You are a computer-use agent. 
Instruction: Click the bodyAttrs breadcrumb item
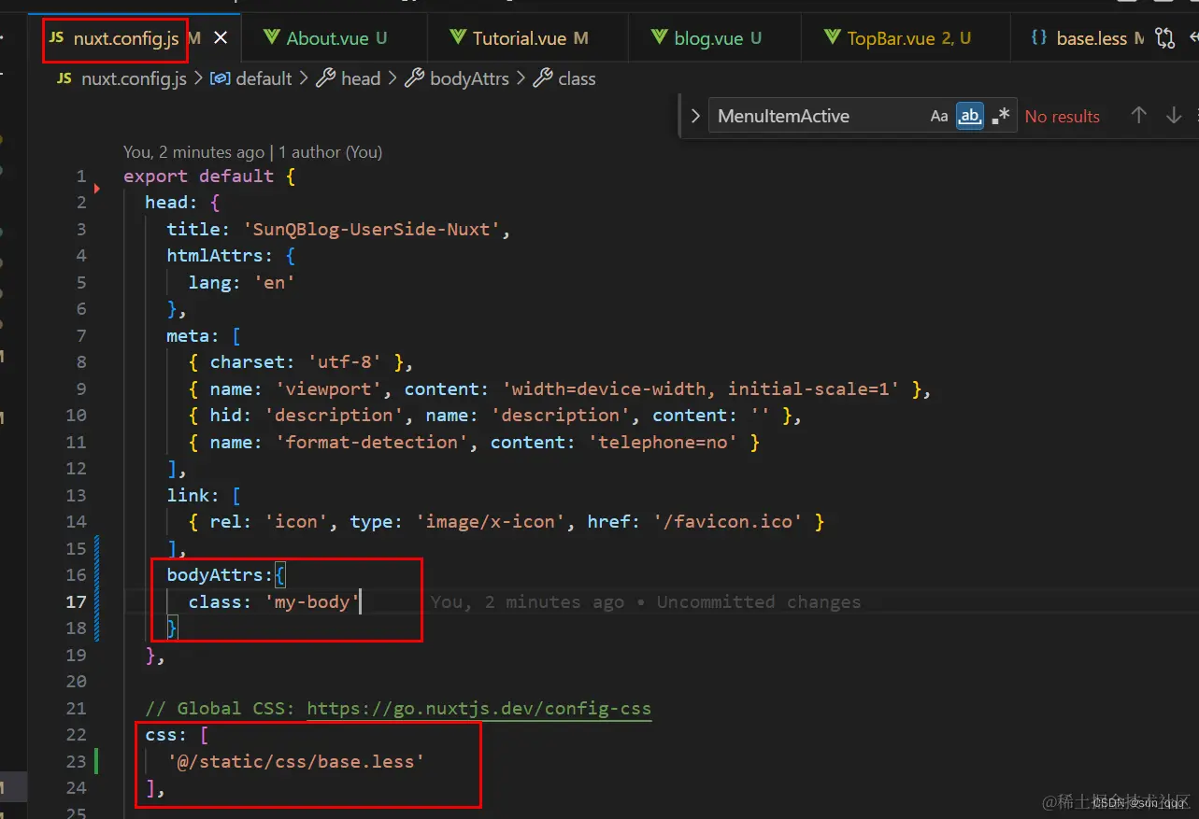pos(469,79)
